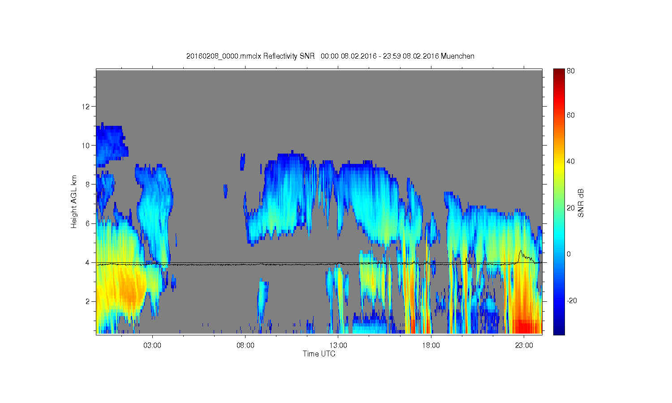Click the height tick label 10
Screen dimensions: 672x403
pos(86,145)
